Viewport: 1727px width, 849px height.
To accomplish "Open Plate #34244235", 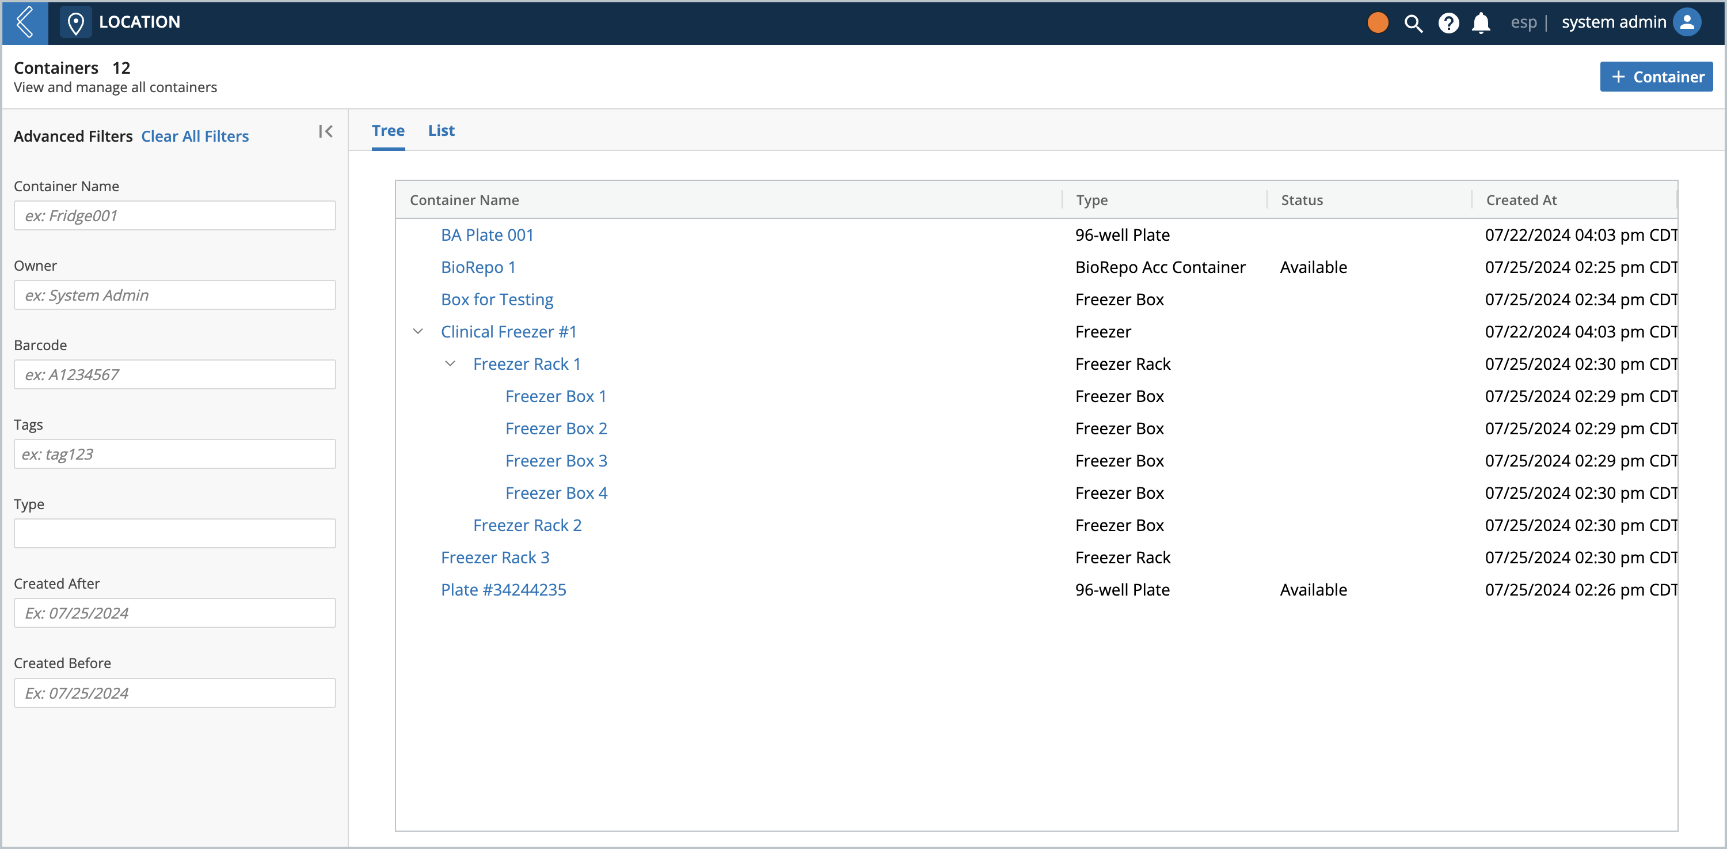I will click(504, 589).
